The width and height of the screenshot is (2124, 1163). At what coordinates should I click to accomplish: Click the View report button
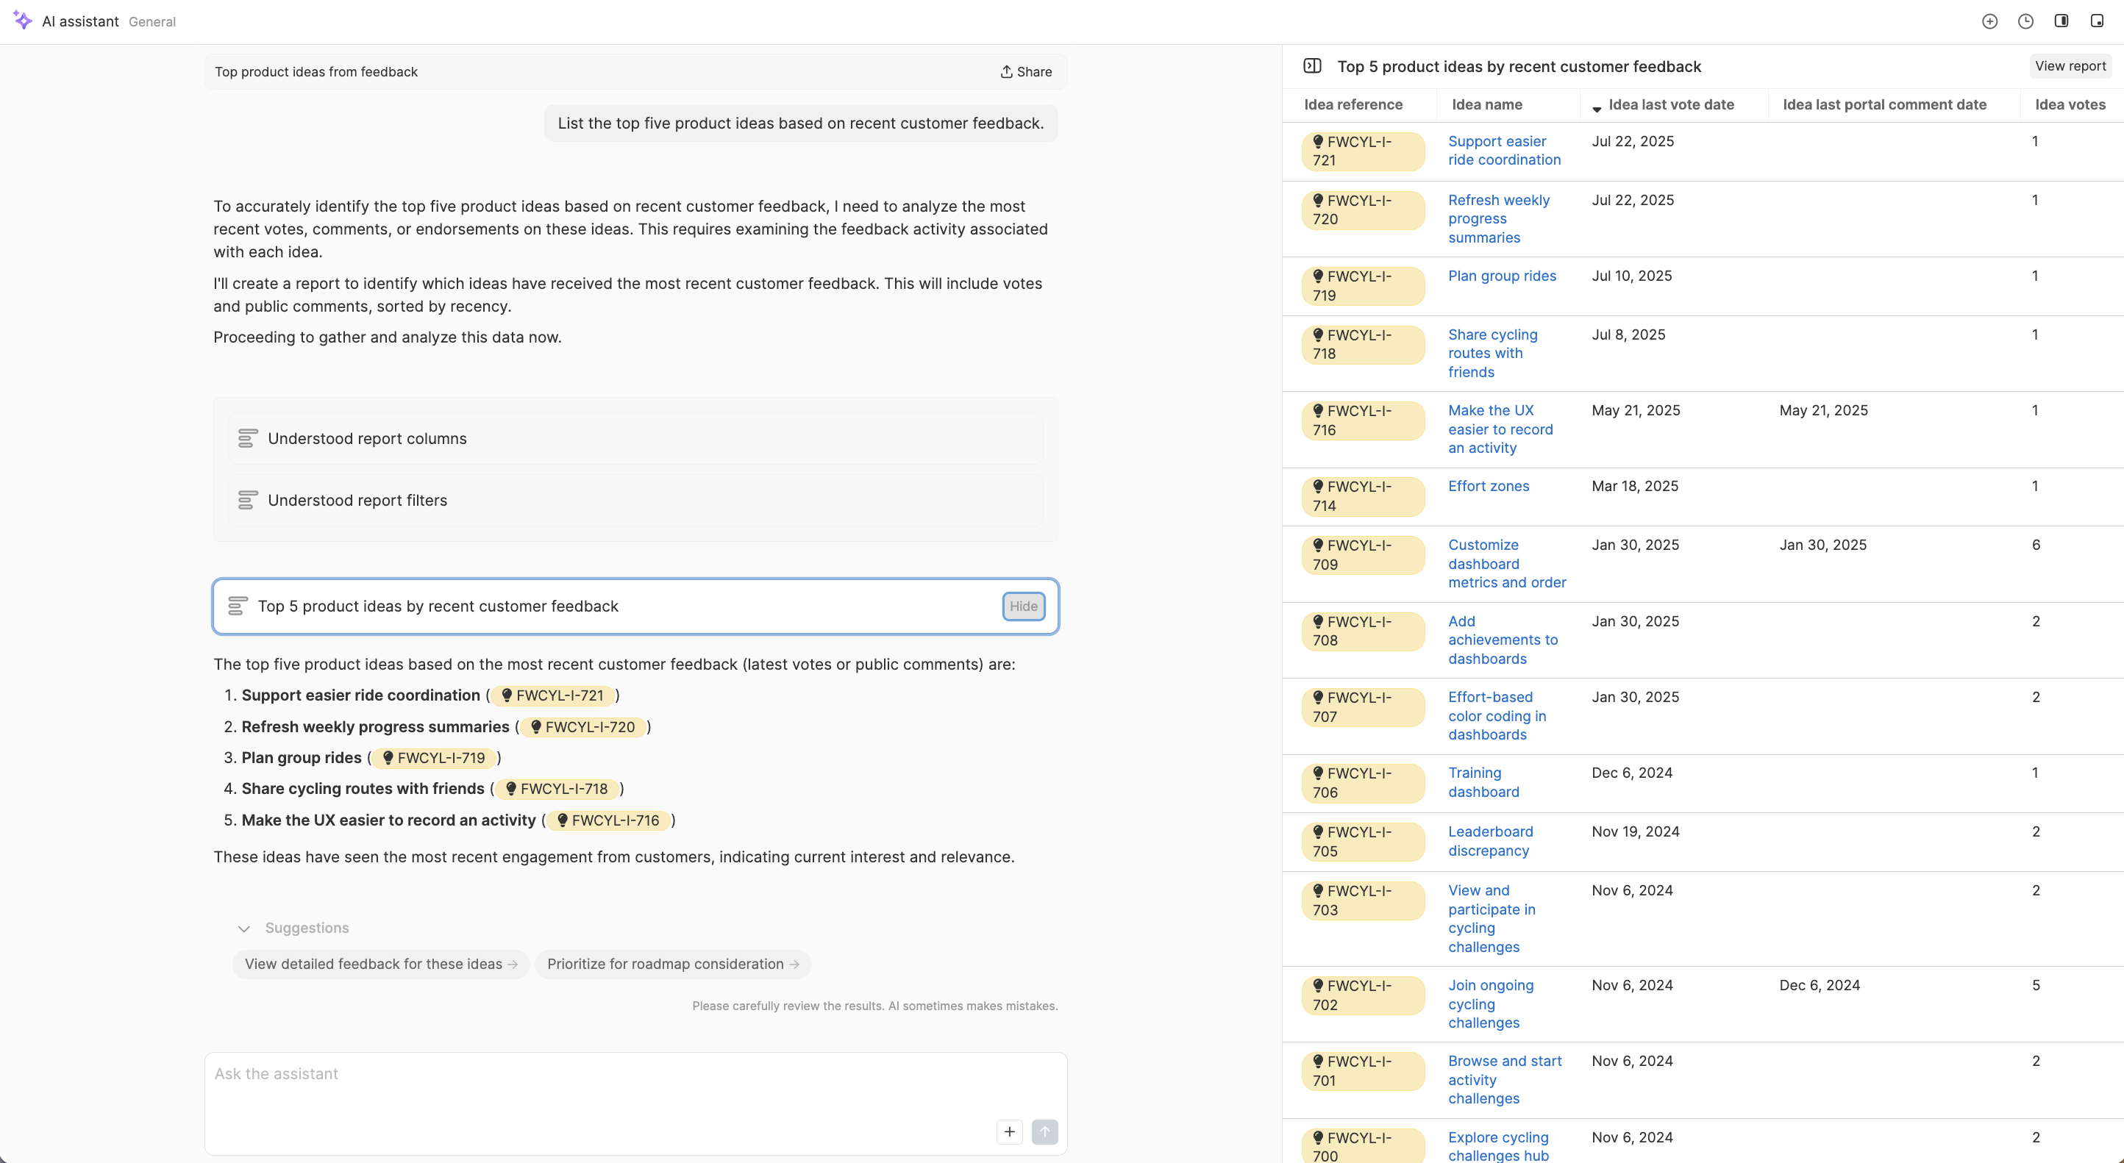click(2070, 65)
